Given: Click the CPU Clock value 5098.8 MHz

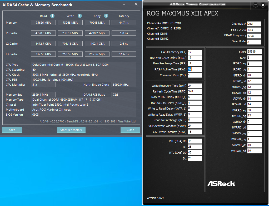Looking at the screenshot, I should click(x=84, y=75).
